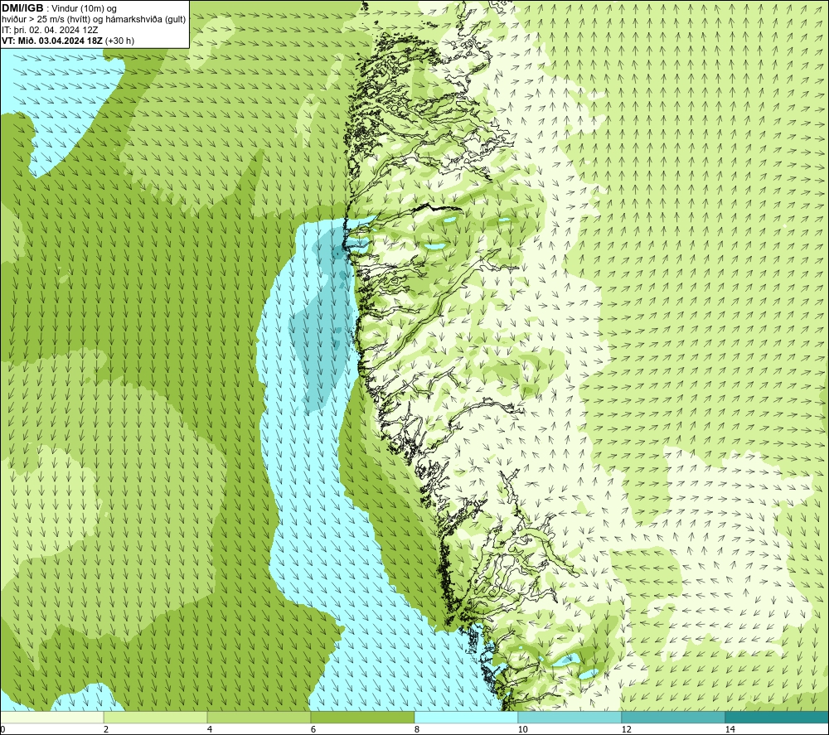Click the darkest teal swatch above 14
Viewport: 829px width, 735px height.
click(x=778, y=718)
